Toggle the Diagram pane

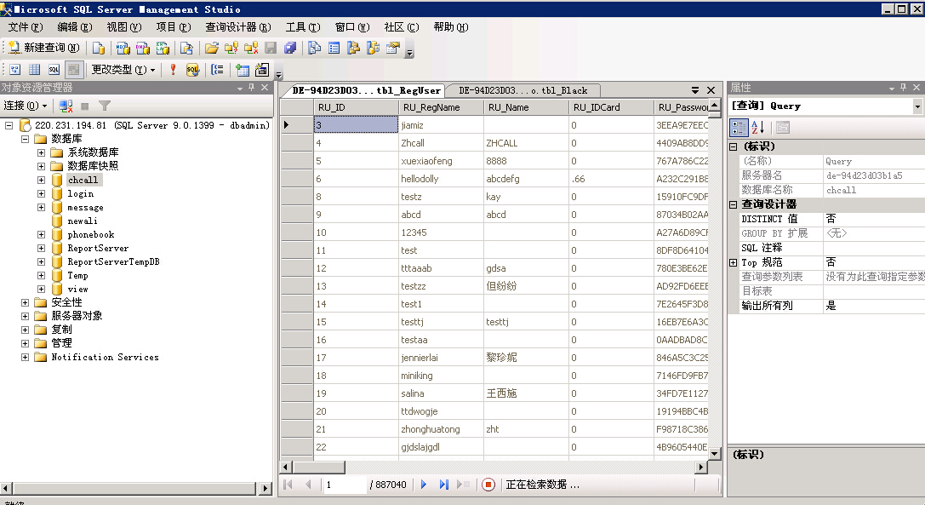coord(14,70)
